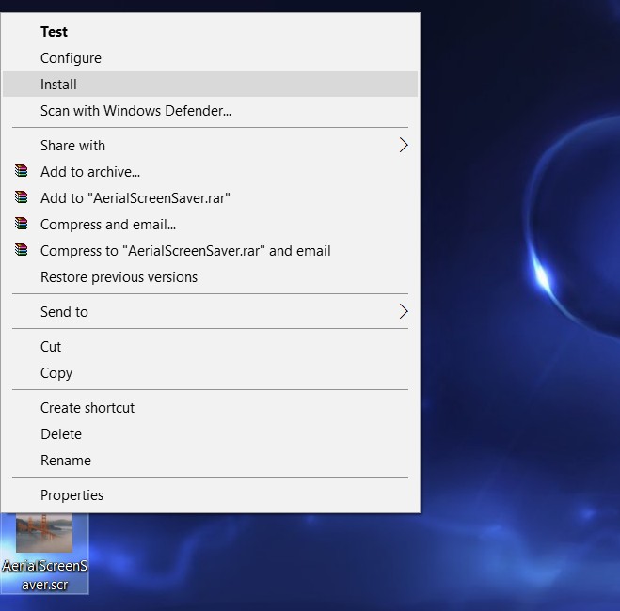Image resolution: width=620 pixels, height=611 pixels.
Task: Open Properties from the context menu
Action: click(x=211, y=494)
